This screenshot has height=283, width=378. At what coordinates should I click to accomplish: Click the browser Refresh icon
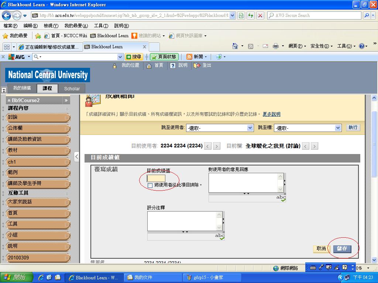point(251,15)
